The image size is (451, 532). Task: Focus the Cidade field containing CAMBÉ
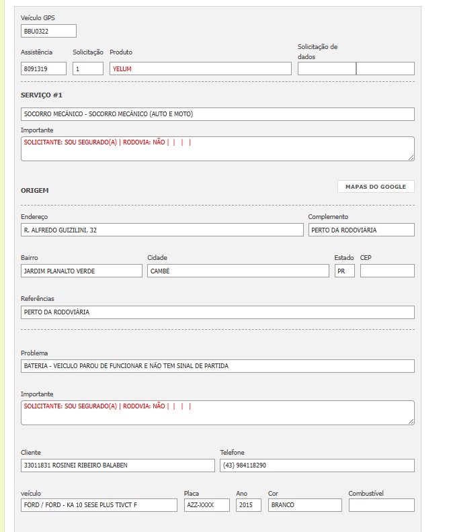[x=238, y=271]
